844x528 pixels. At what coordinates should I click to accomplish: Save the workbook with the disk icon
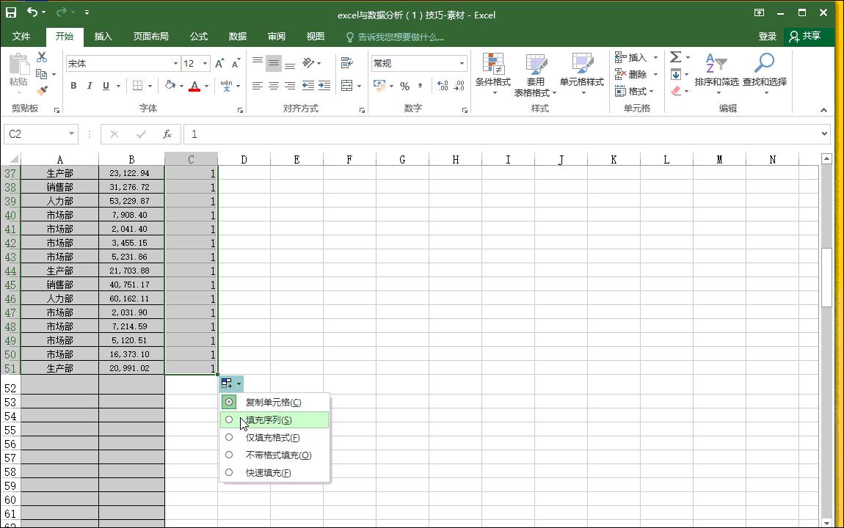pos(11,12)
